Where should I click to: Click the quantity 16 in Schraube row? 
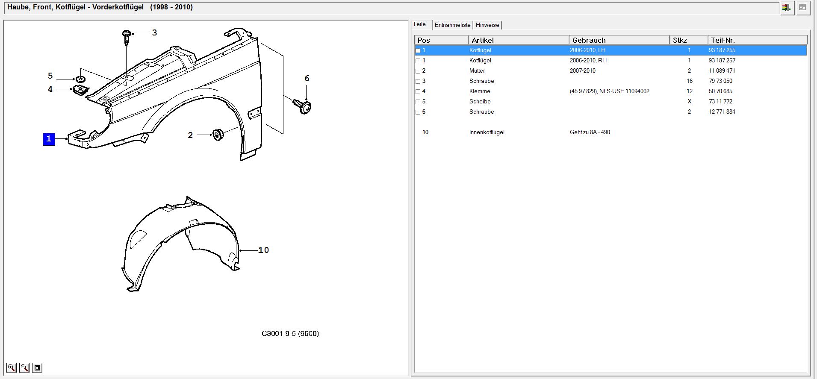(x=689, y=81)
